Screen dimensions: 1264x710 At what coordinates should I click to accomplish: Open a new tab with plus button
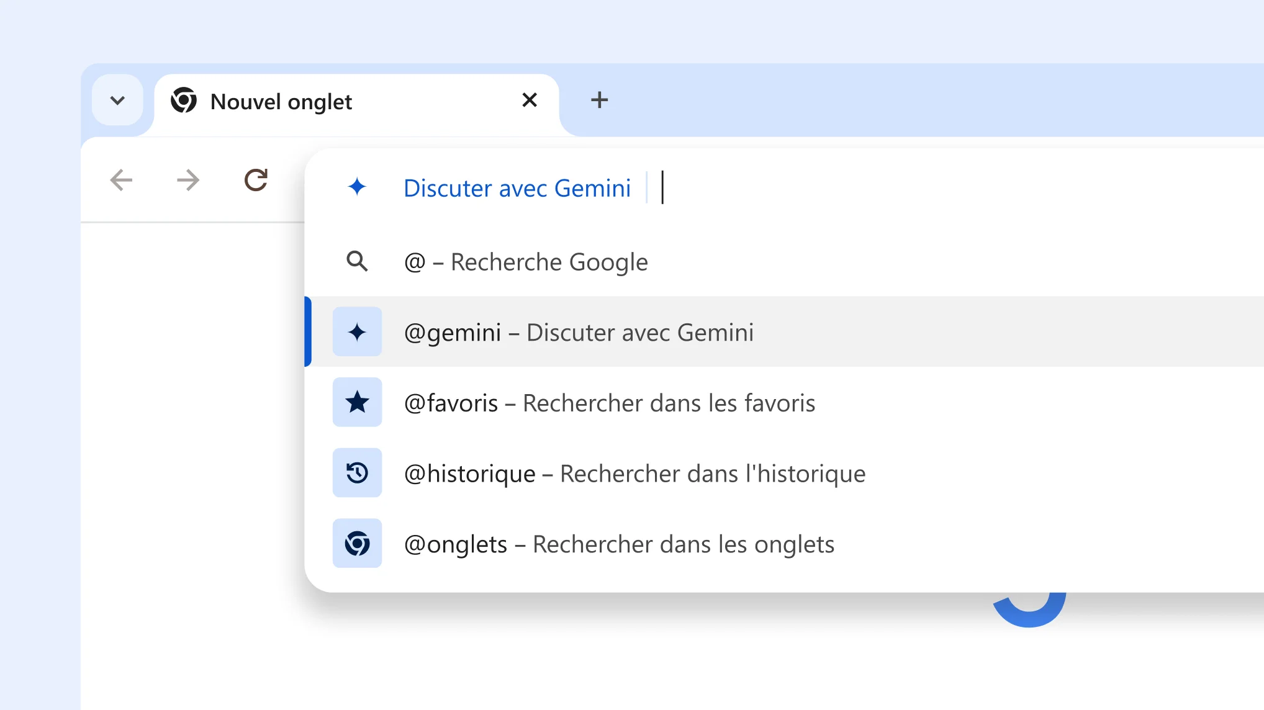599,100
